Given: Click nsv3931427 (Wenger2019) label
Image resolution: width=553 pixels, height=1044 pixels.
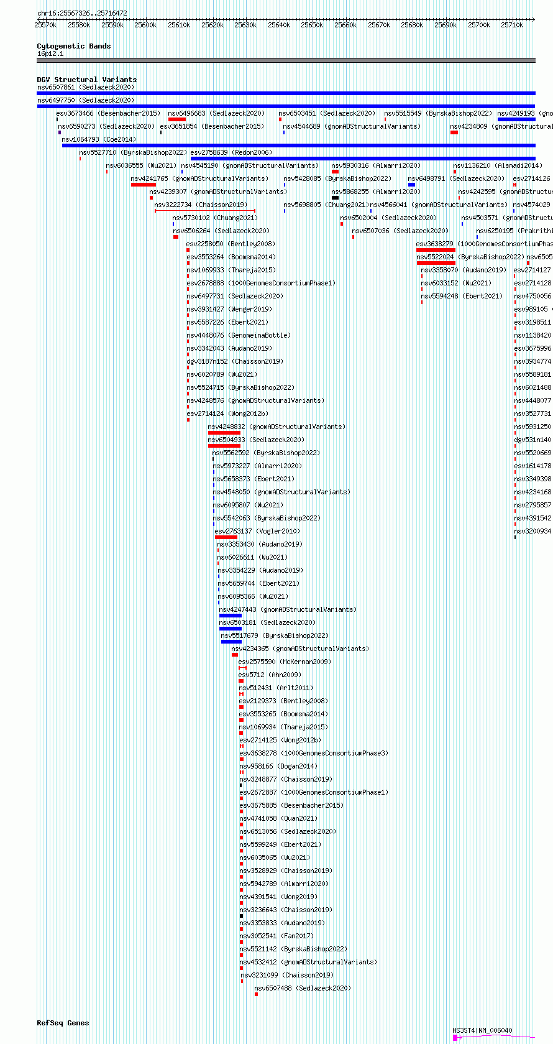Looking at the screenshot, I should pyautogui.click(x=229, y=309).
